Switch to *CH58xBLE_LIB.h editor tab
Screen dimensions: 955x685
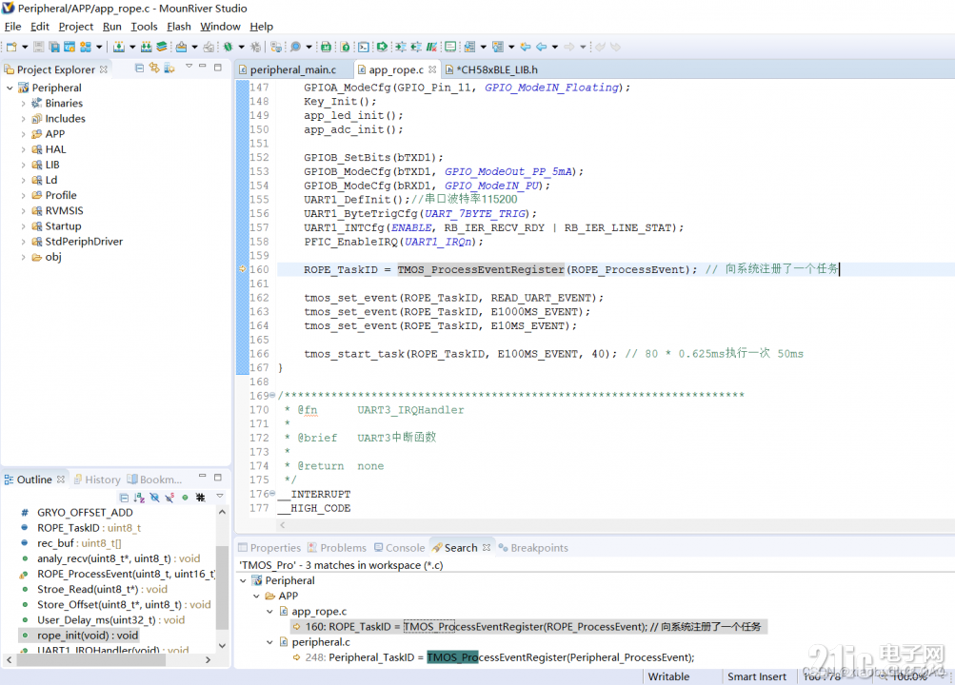[497, 70]
